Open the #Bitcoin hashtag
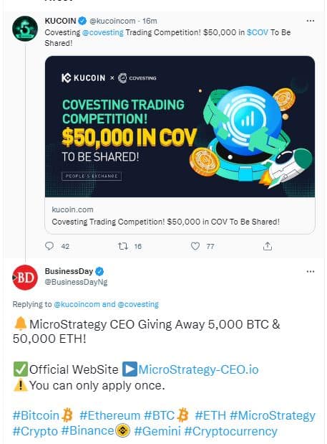 (36, 415)
